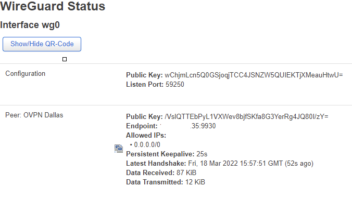Image resolution: width=352 pixels, height=200 pixels.
Task: Click the Public Key label under Configuration
Action: (x=144, y=75)
